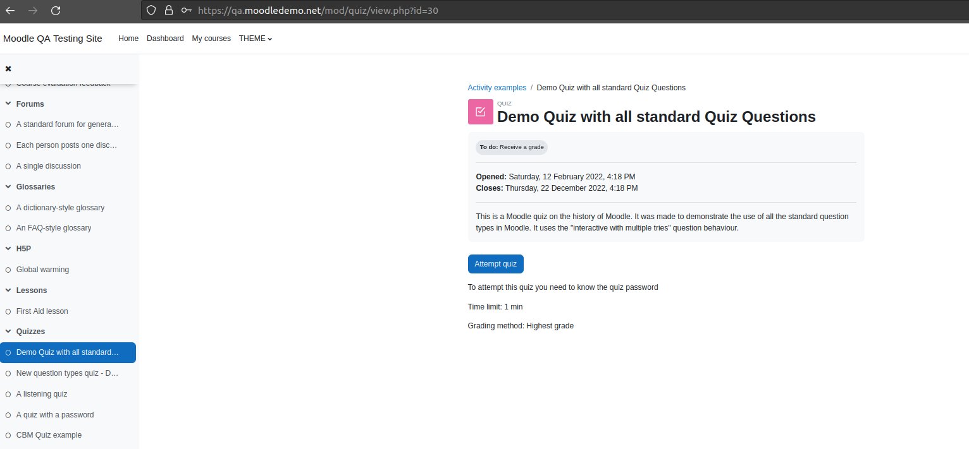This screenshot has height=449, width=969.
Task: Click the Forums section heading
Action: click(30, 104)
